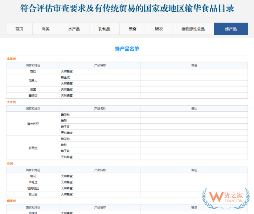Click 备注 header in 北美洲 table
The width and height of the screenshot is (254, 214).
click(x=194, y=65)
